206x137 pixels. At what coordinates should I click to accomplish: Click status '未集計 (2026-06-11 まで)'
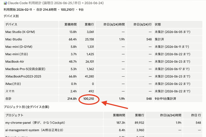[x=172, y=47]
